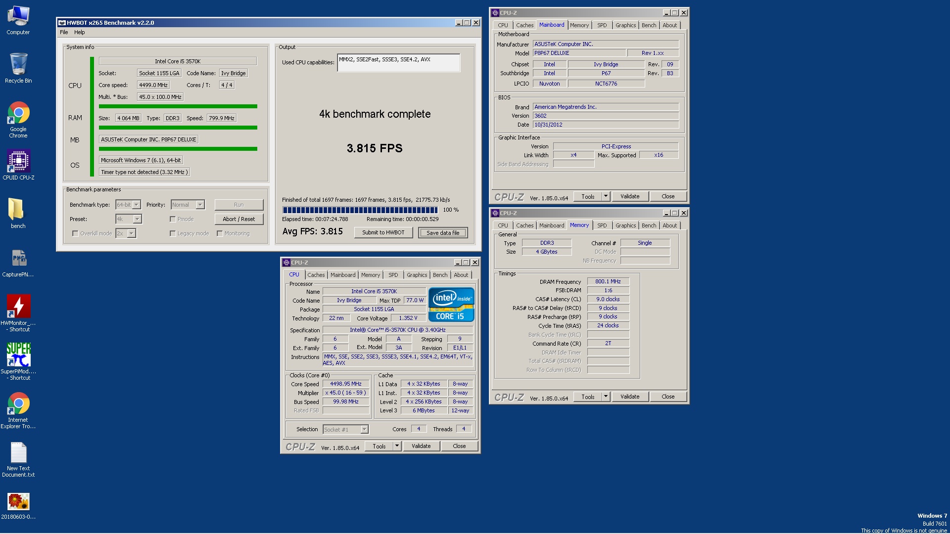
Task: Open the bench folder icon
Action: [18, 213]
